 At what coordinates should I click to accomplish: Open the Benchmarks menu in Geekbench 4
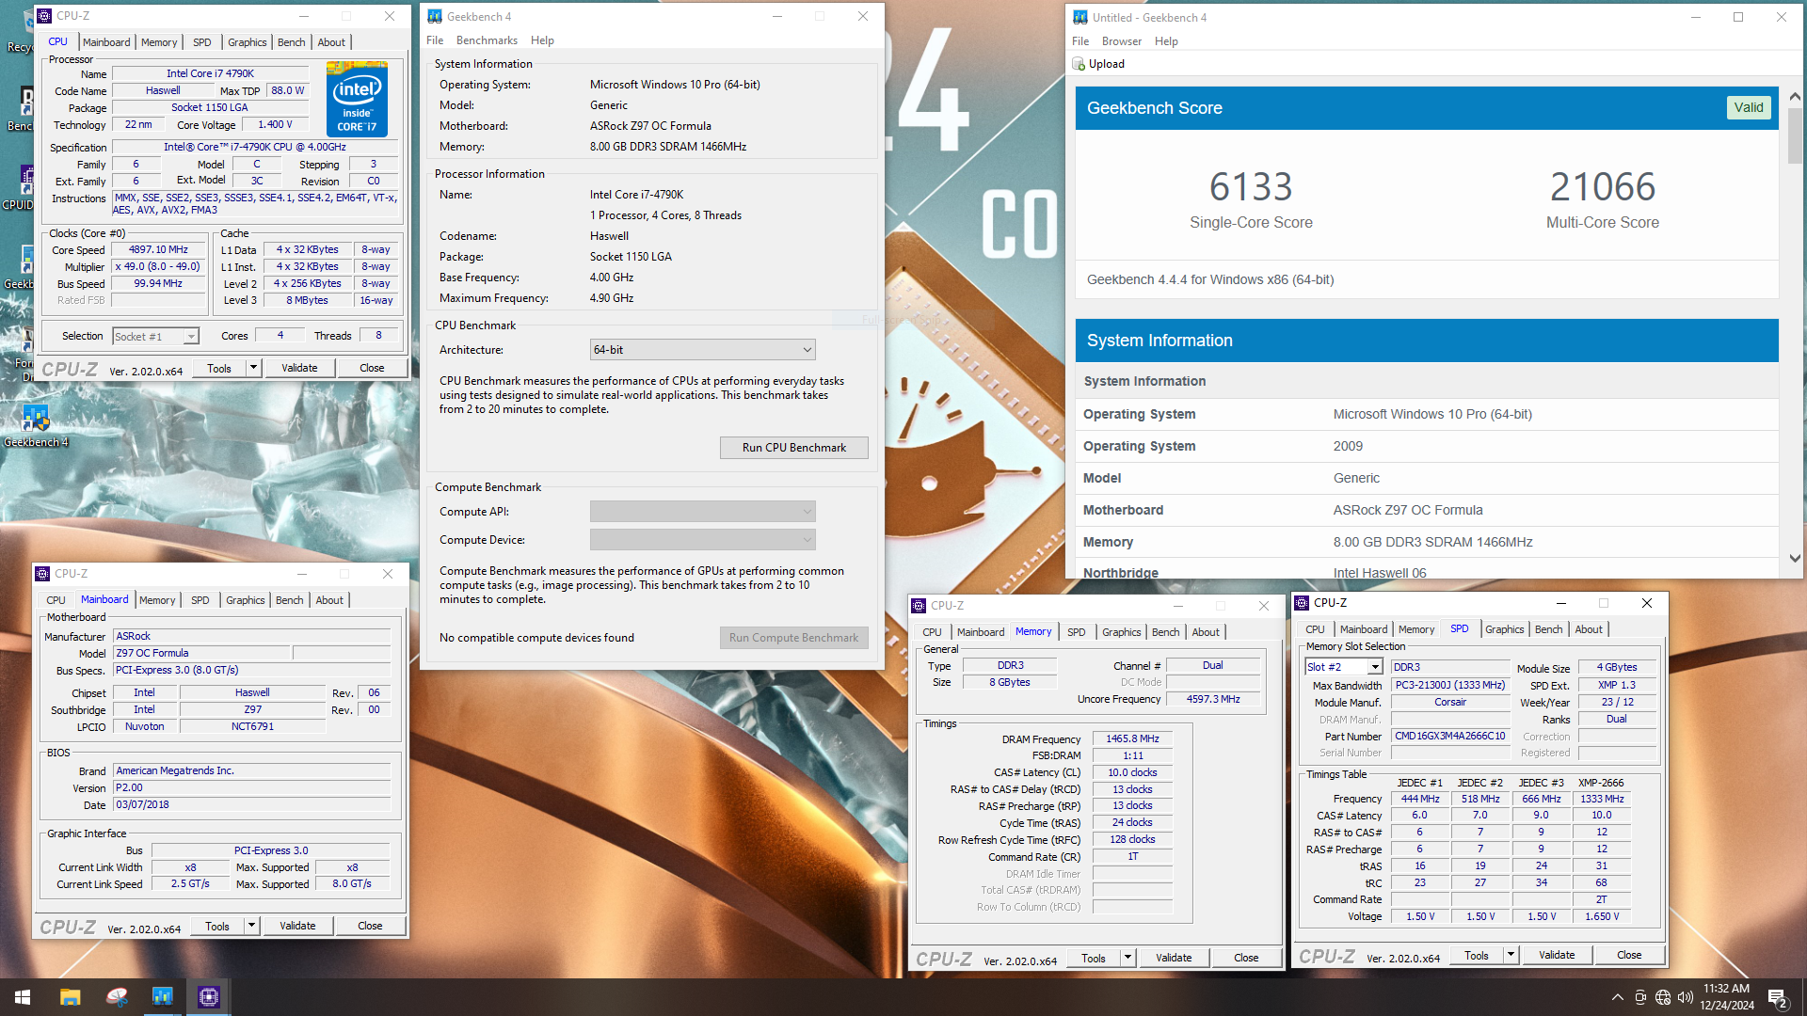click(487, 40)
